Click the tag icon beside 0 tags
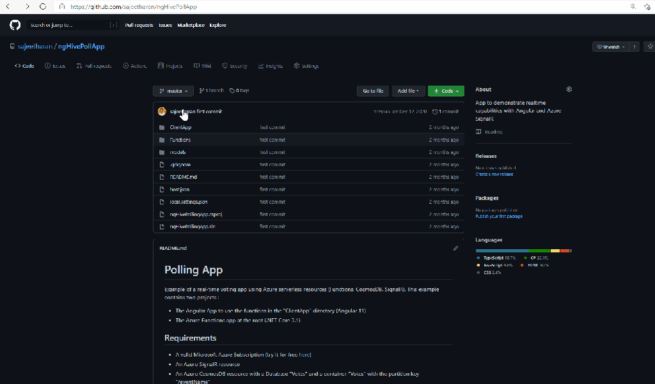Image resolution: width=655 pixels, height=384 pixels. tap(232, 91)
